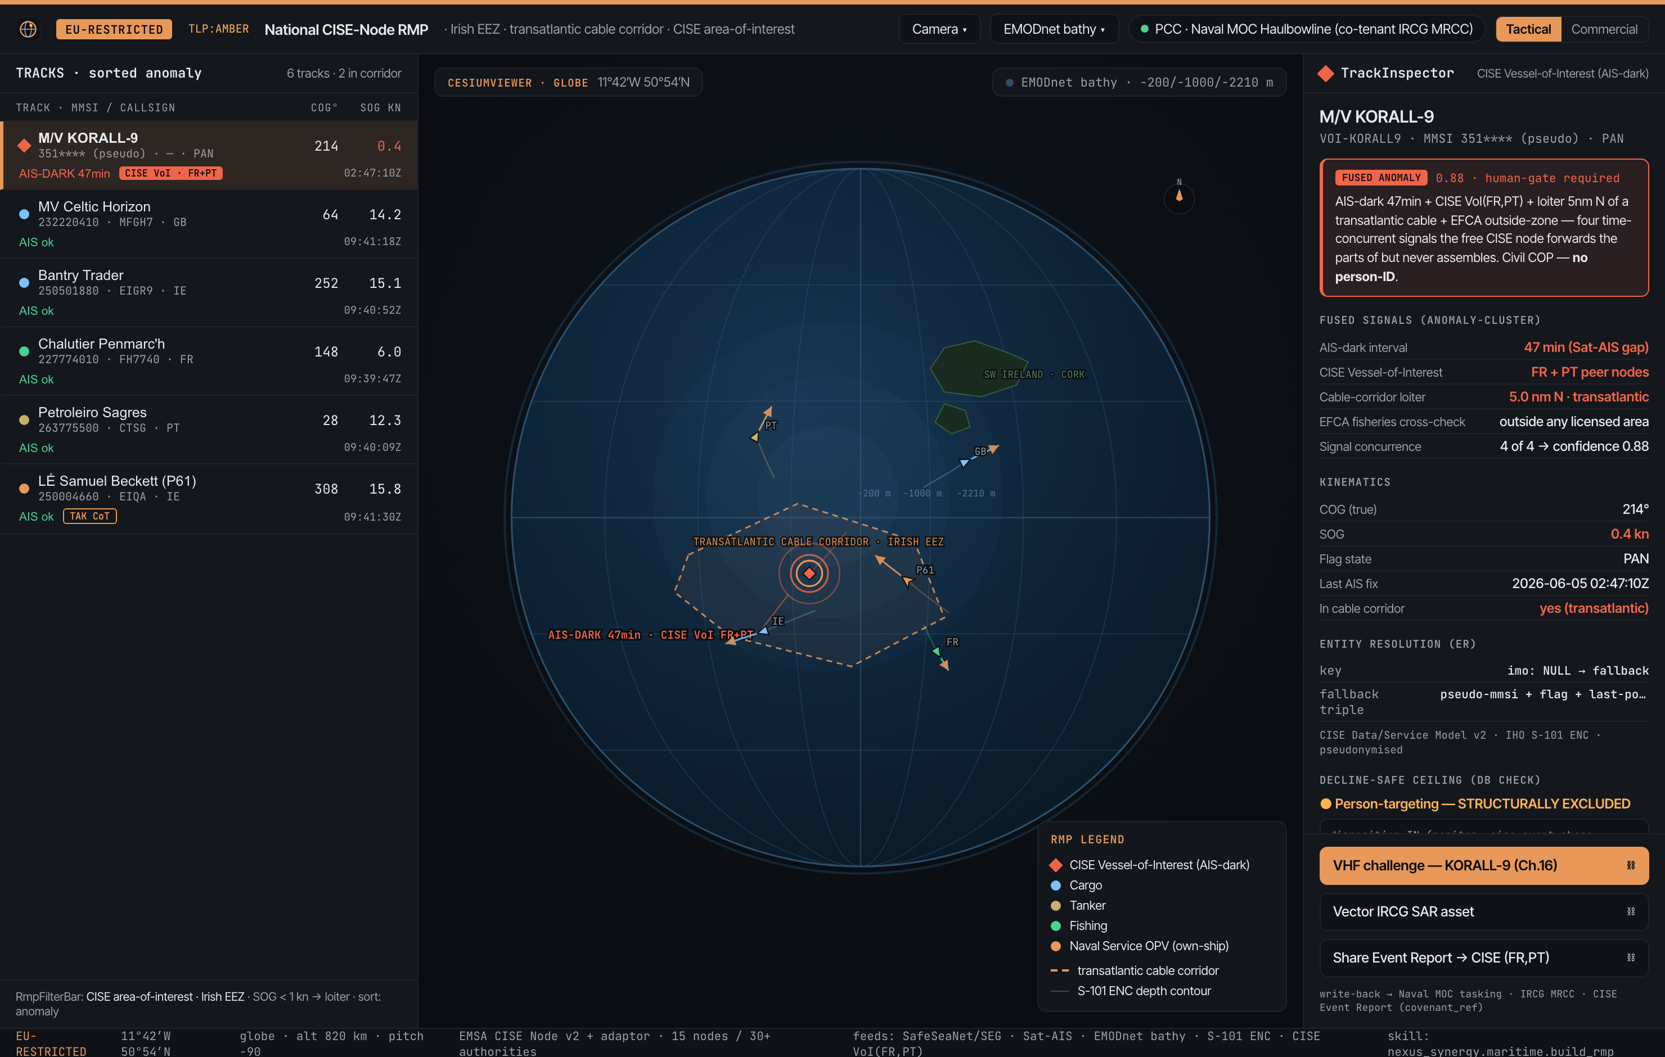Click the TLP:AMBER label
The height and width of the screenshot is (1057, 1665).
pyautogui.click(x=218, y=29)
